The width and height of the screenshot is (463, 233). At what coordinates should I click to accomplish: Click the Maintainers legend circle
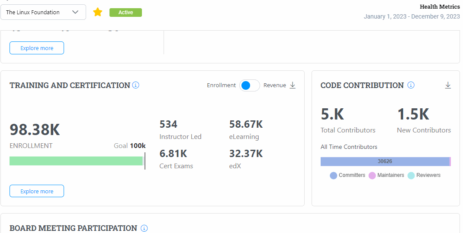tap(372, 176)
